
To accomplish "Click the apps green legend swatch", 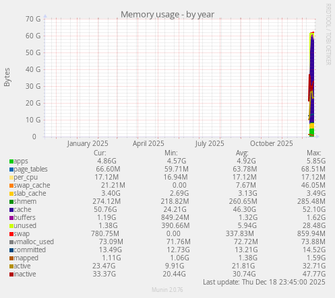I will (11, 161).
